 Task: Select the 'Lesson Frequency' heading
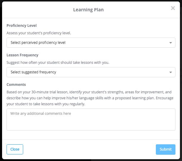coord(22,55)
